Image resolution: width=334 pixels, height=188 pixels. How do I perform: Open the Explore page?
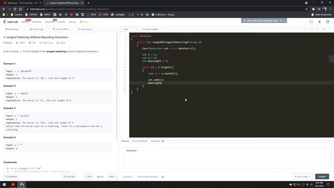(x=25, y=22)
